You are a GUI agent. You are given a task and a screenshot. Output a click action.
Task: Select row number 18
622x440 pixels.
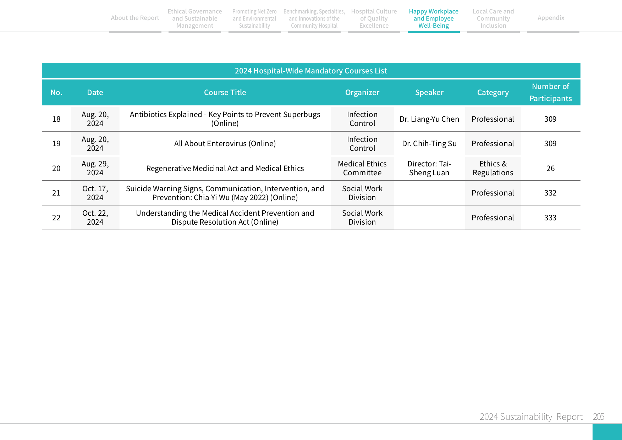point(56,119)
